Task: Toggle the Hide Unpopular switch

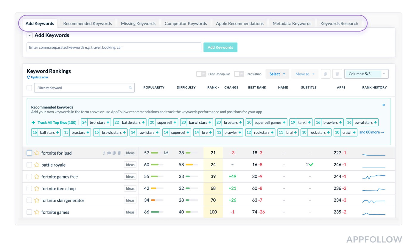Action: pyautogui.click(x=201, y=74)
